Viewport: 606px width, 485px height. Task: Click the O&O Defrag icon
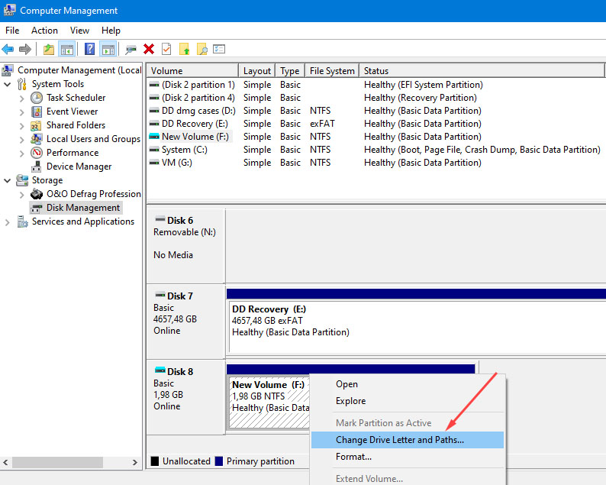37,194
